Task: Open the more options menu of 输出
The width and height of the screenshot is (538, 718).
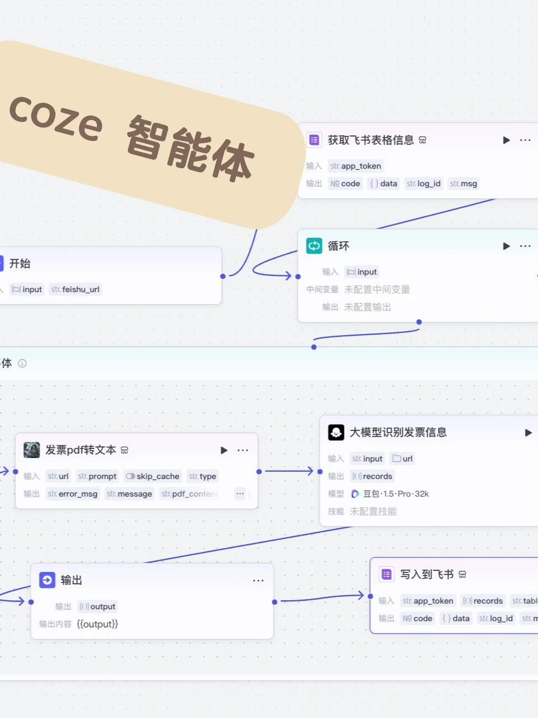Action: coord(259,580)
